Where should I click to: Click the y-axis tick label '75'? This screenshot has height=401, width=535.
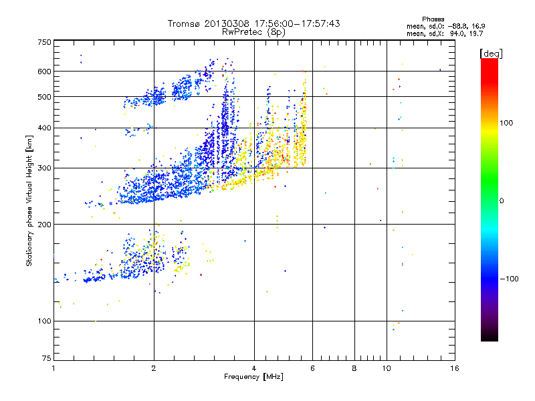pyautogui.click(x=47, y=358)
